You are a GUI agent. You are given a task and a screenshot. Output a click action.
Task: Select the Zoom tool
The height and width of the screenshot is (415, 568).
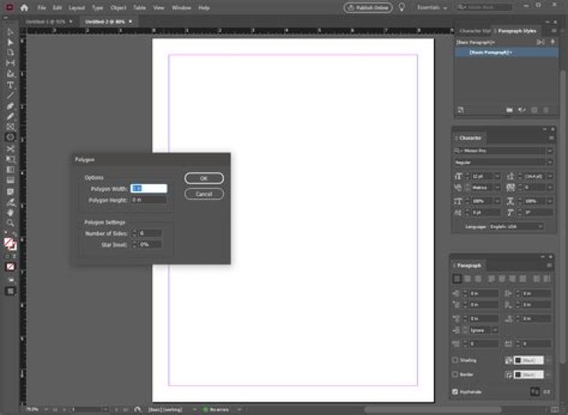click(x=10, y=223)
